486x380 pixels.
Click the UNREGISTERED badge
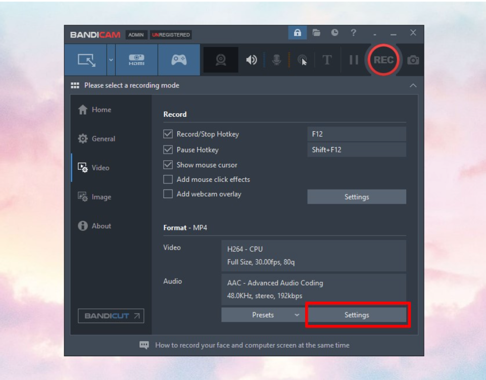tap(171, 35)
